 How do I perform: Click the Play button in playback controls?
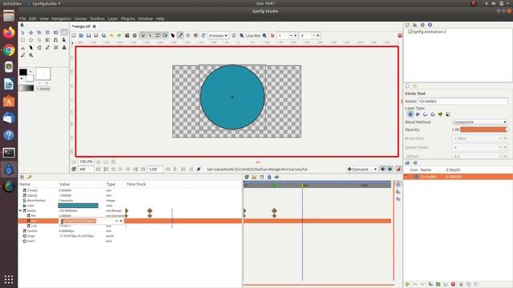click(x=121, y=169)
